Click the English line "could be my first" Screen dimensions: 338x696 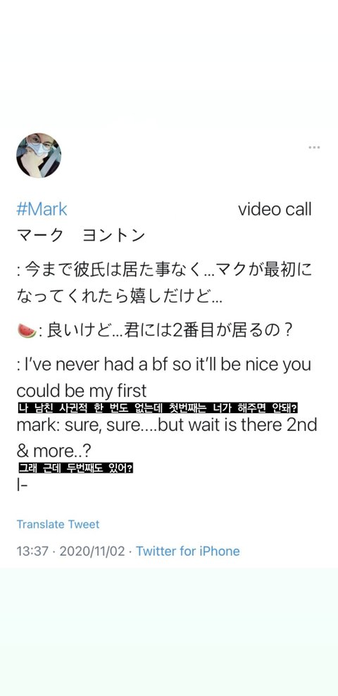coord(82,391)
